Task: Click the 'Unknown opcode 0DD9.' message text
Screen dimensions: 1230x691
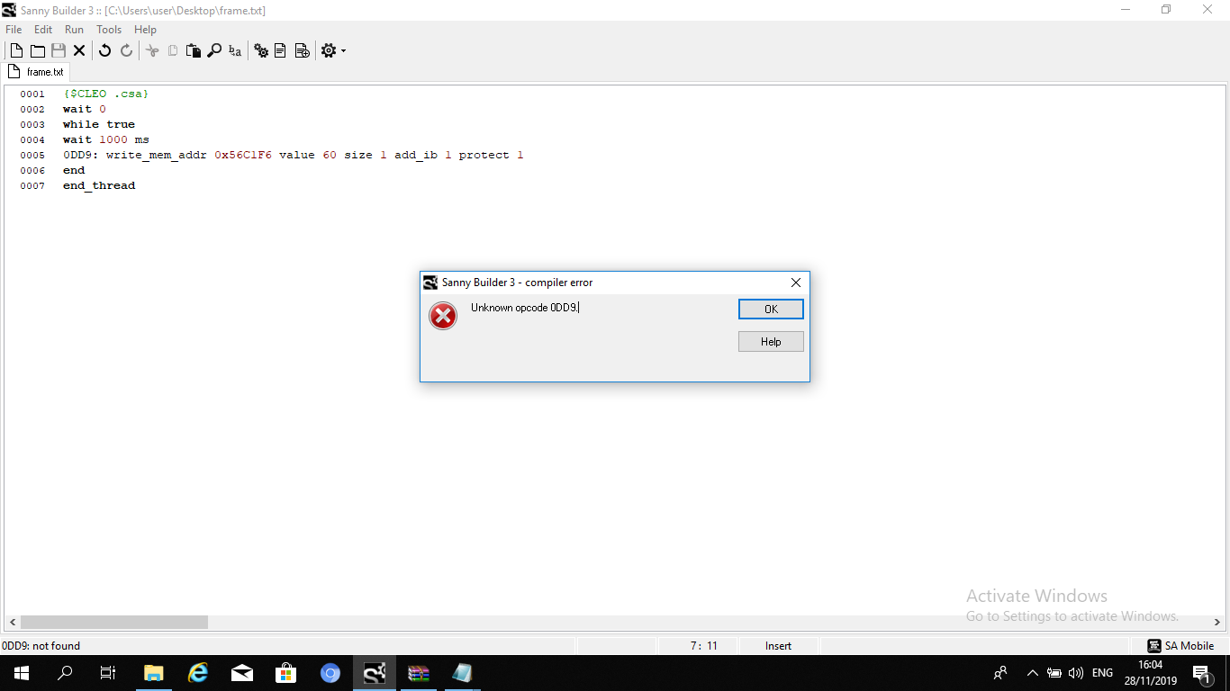Action: [525, 308]
